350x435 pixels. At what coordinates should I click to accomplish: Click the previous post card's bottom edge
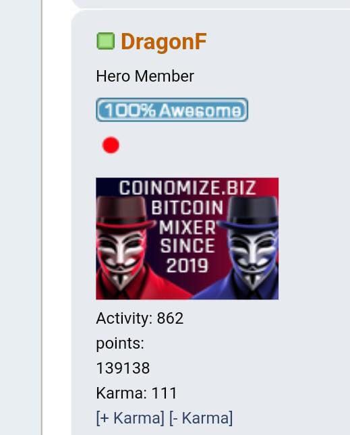click(x=211, y=6)
